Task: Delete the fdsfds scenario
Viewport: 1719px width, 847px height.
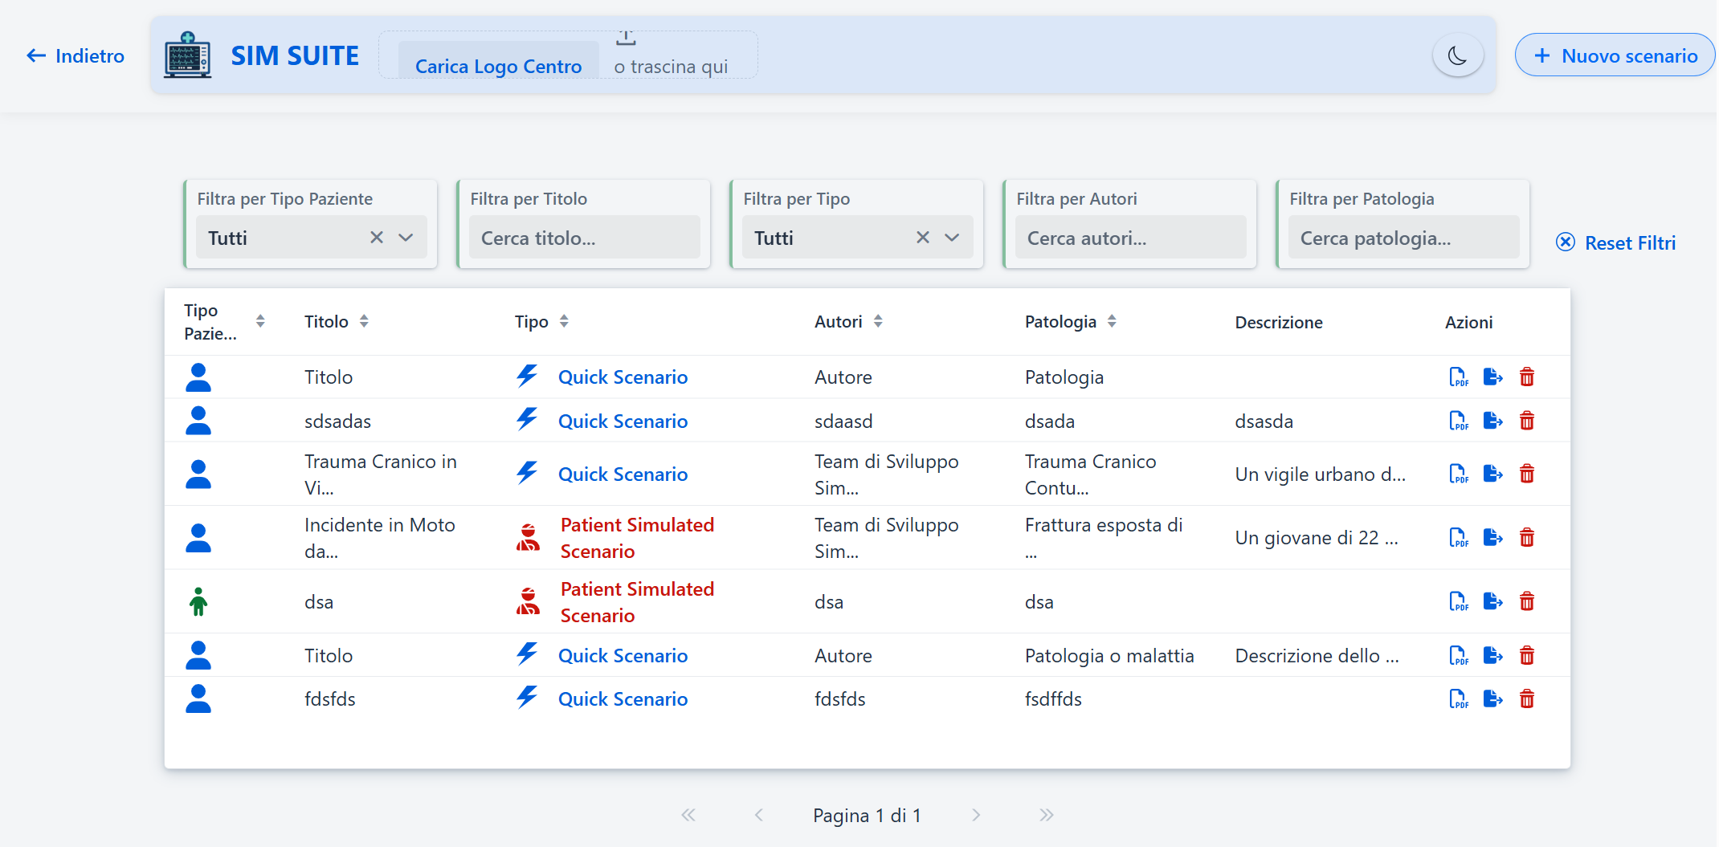Action: pyautogui.click(x=1527, y=699)
